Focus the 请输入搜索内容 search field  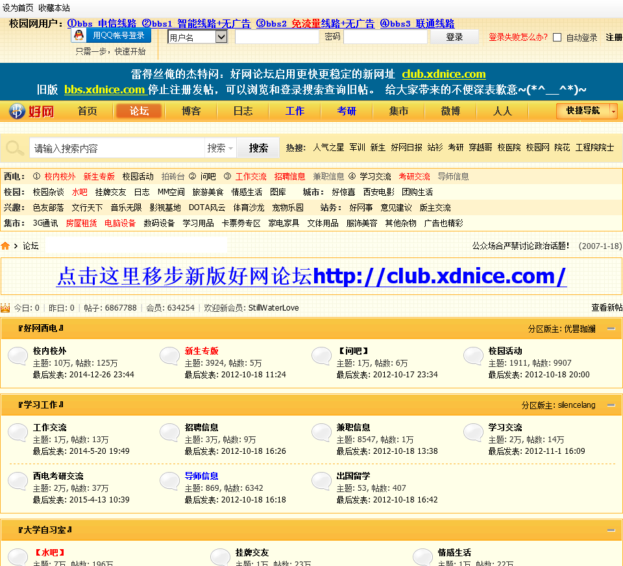pyautogui.click(x=117, y=148)
